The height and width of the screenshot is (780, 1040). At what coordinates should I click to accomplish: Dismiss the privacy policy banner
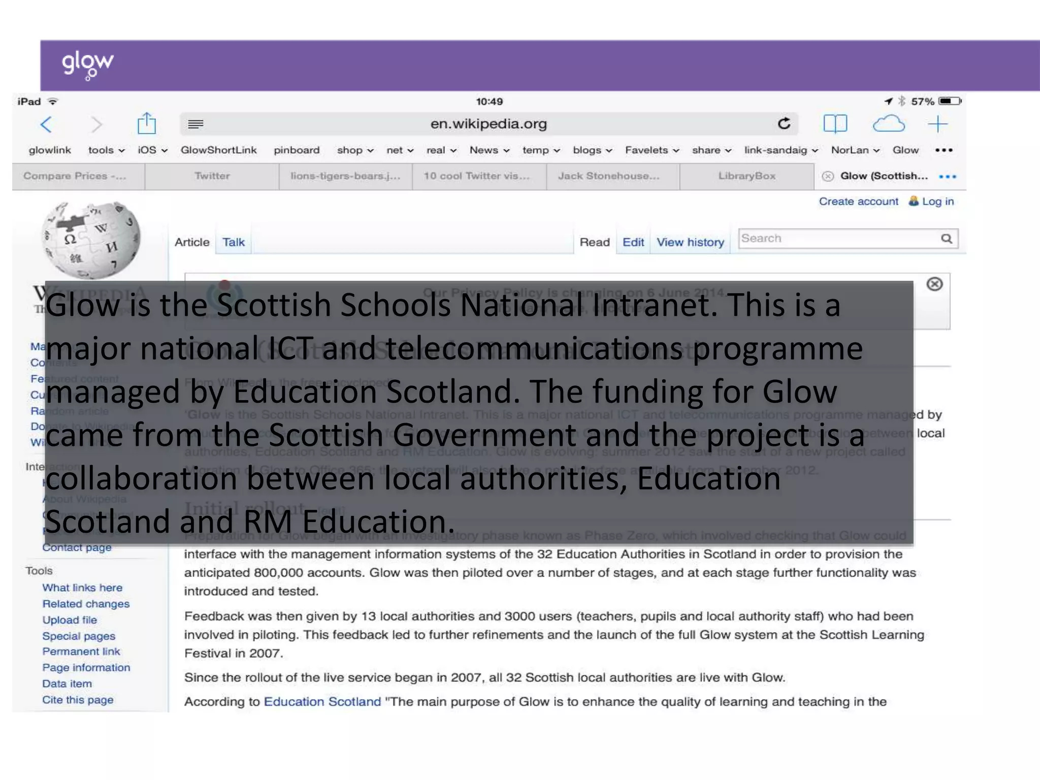point(934,284)
